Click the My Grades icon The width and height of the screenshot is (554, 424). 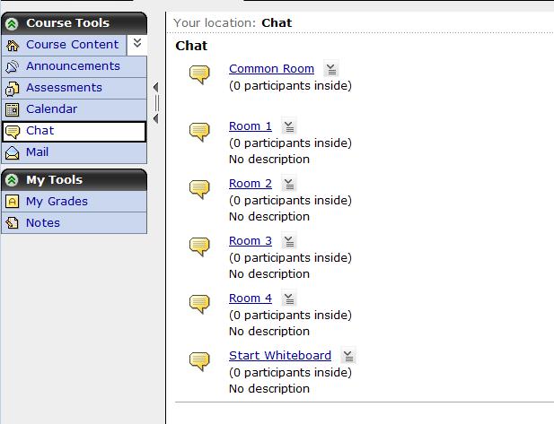tap(13, 202)
